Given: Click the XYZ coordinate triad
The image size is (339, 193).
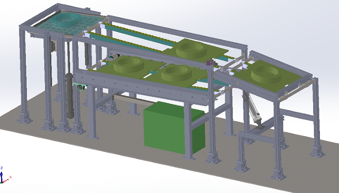Looking at the screenshot, I should point(5,176).
